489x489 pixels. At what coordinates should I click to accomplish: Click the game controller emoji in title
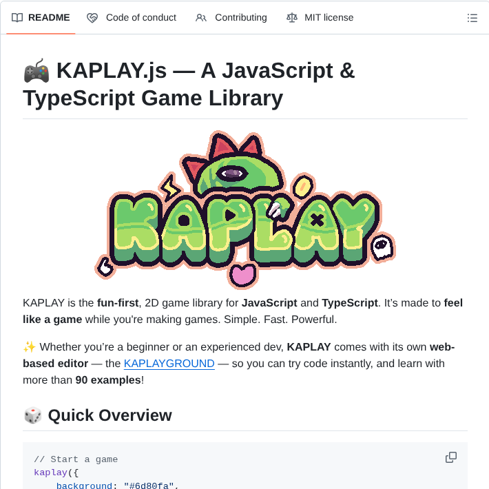pos(37,71)
